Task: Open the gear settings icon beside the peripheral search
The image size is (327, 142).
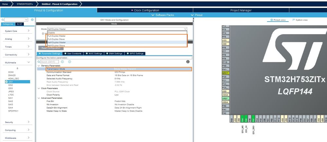Action: point(32,20)
